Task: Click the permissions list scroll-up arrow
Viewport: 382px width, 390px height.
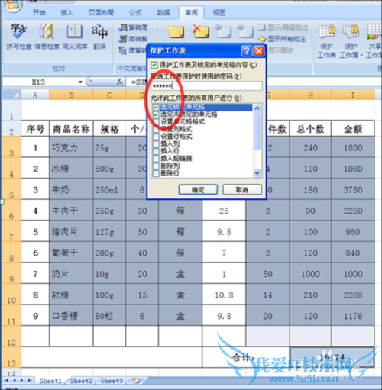Action: pos(257,108)
